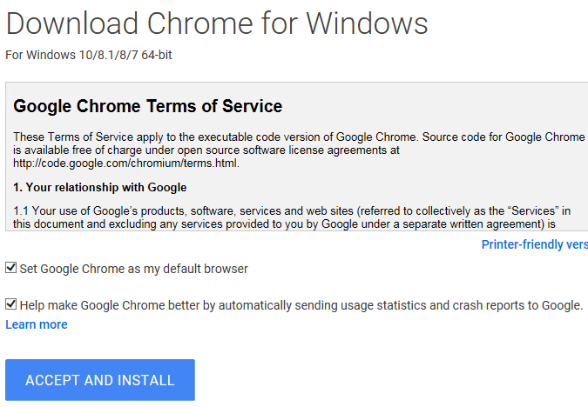Click the Download Chrome for Windows title
Viewport: 588px width, 407px height.
[217, 23]
